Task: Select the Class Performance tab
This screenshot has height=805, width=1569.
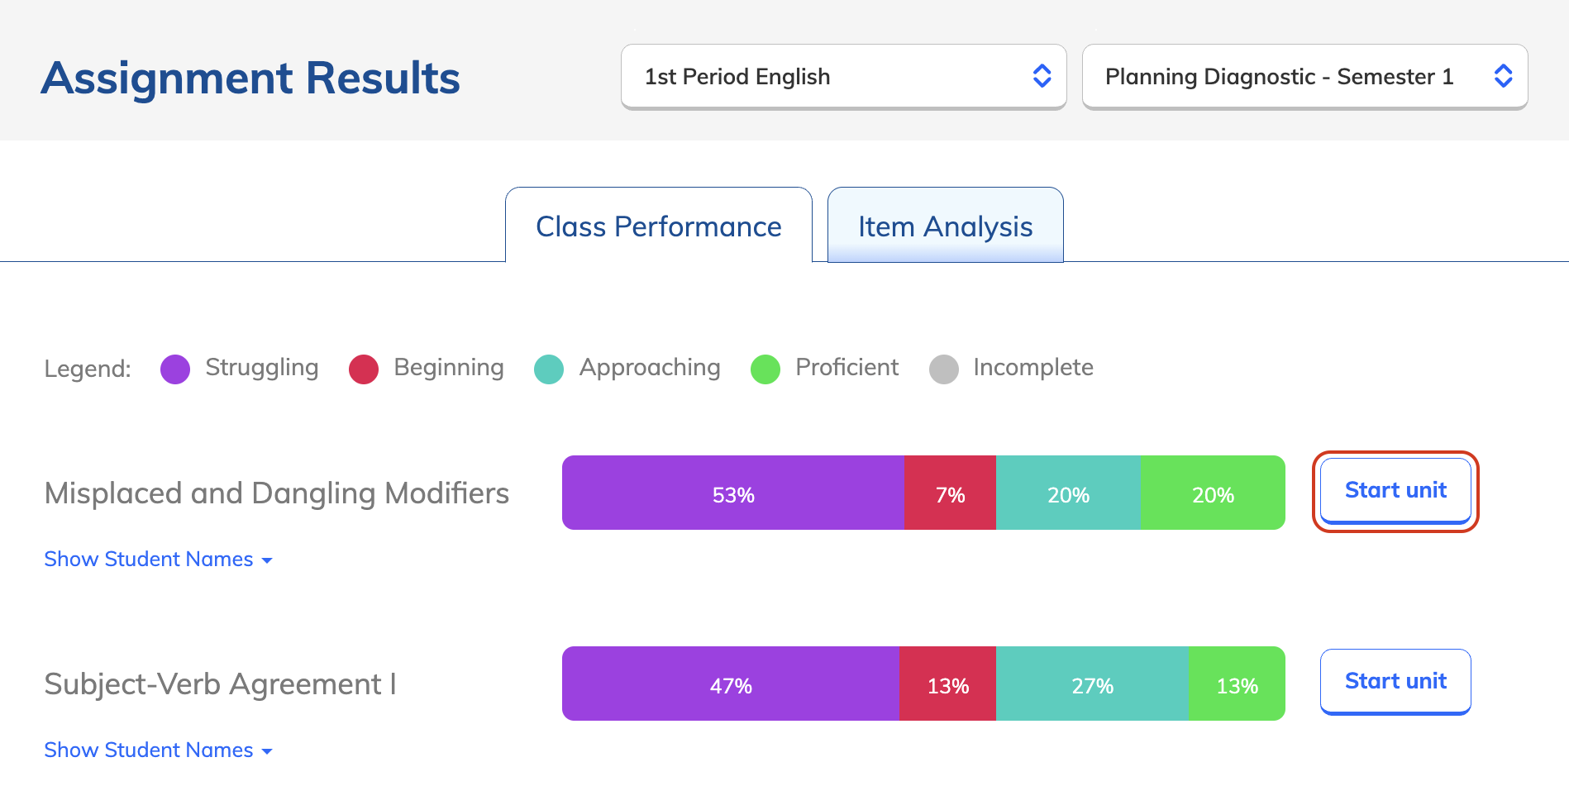Action: (658, 226)
